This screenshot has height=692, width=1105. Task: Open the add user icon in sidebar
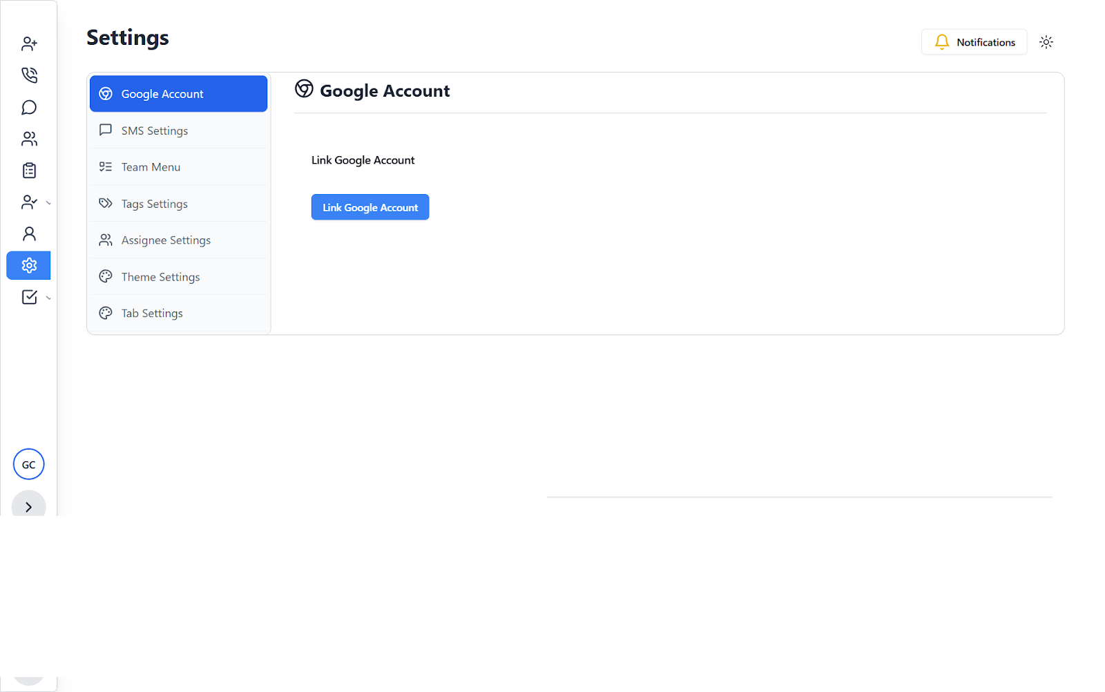[29, 44]
